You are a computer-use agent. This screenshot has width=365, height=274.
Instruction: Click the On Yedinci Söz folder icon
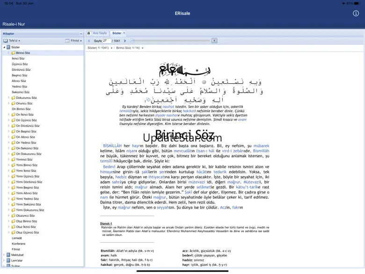[x=14, y=142]
